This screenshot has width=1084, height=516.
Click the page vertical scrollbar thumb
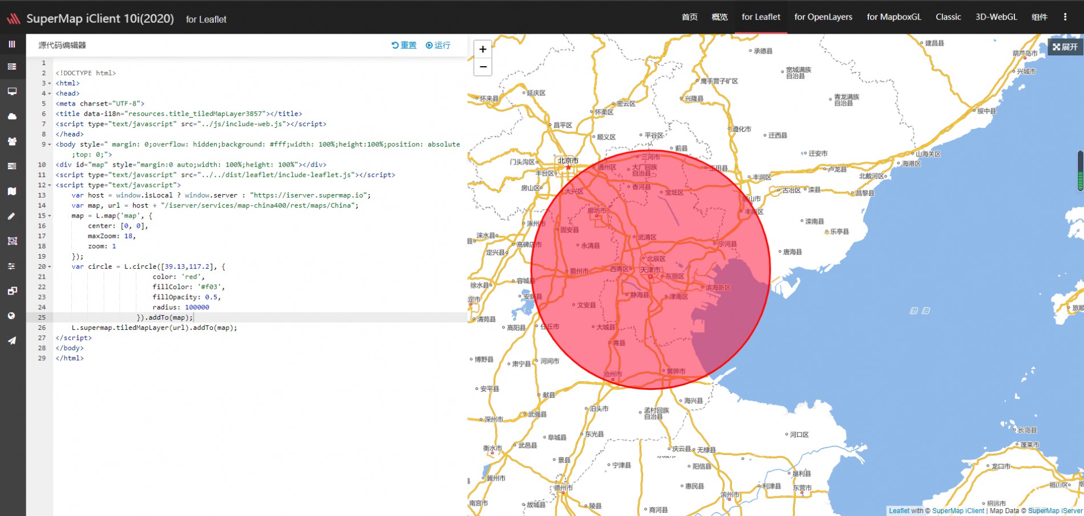[x=1080, y=171]
